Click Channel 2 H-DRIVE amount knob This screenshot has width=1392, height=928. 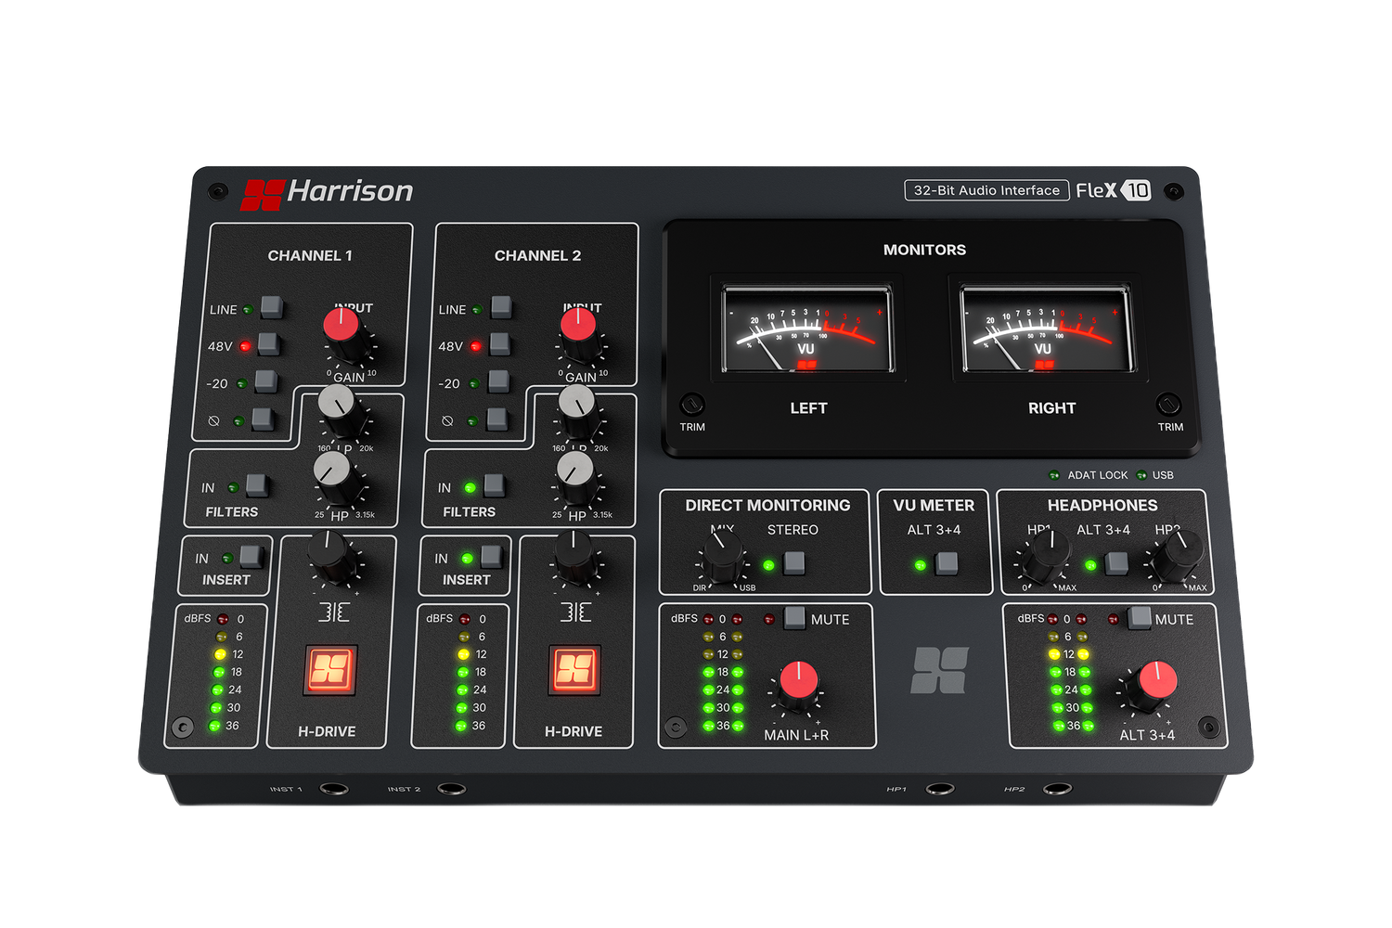(574, 556)
